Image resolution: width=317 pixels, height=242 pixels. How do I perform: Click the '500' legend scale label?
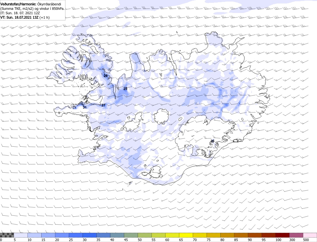tap(306, 240)
